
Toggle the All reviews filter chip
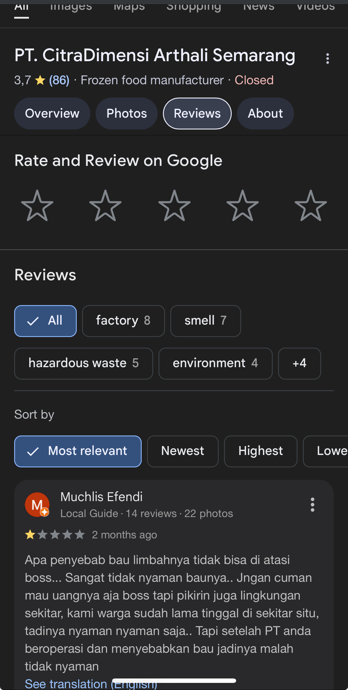point(45,321)
